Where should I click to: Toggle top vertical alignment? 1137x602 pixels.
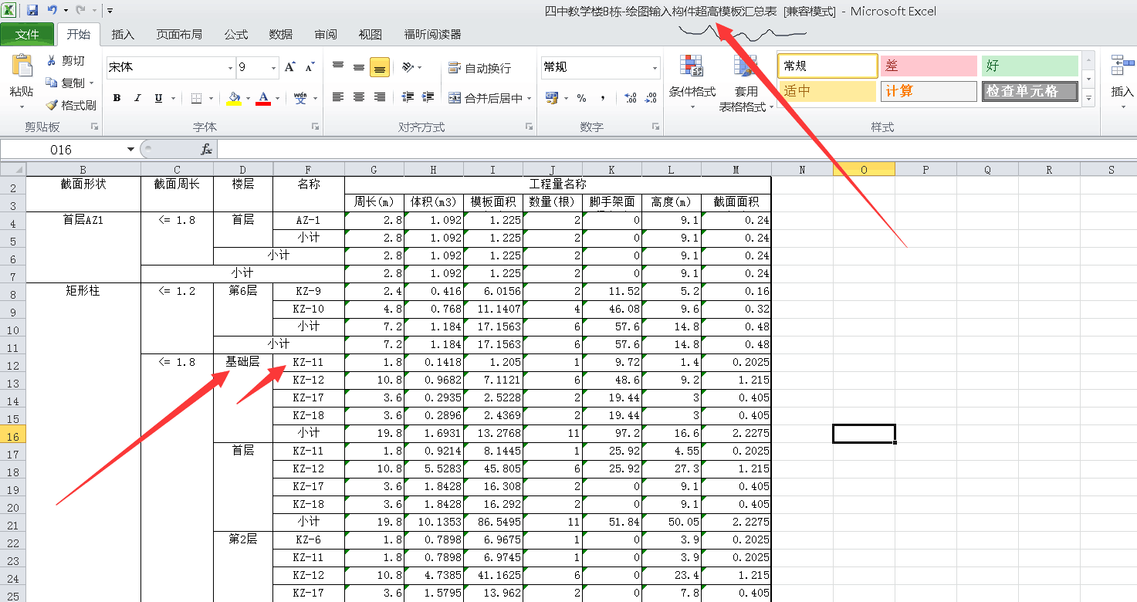(x=338, y=67)
